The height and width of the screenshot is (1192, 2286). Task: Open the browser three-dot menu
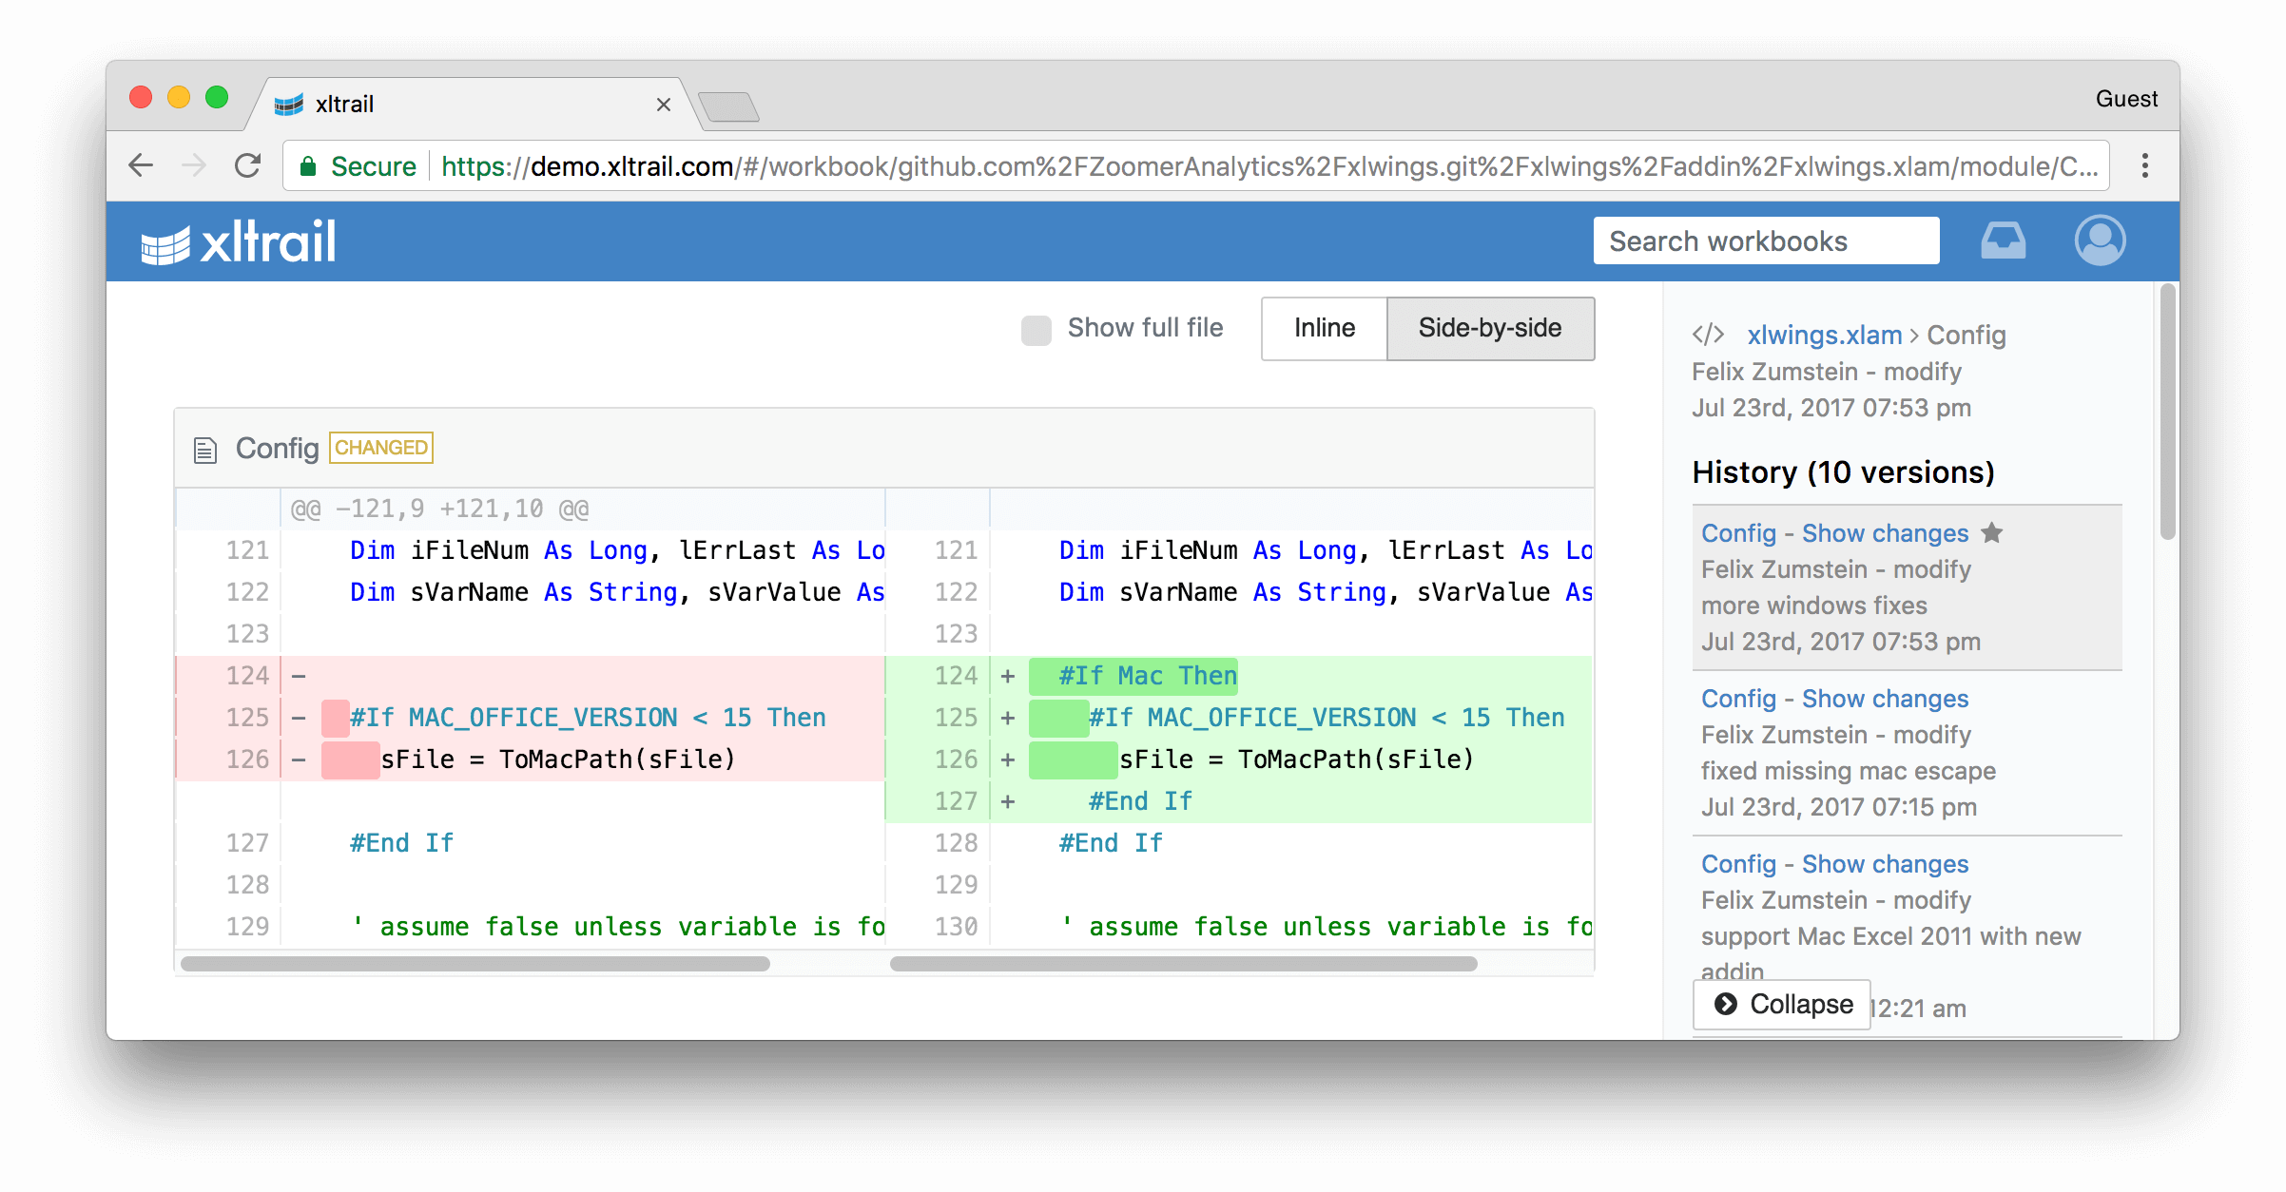click(2144, 166)
